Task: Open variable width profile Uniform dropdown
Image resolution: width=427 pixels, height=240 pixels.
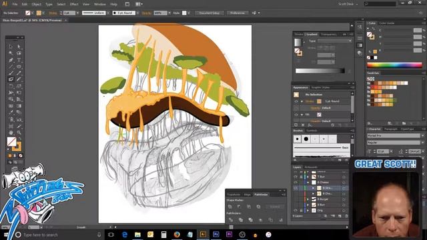Action: pyautogui.click(x=108, y=13)
